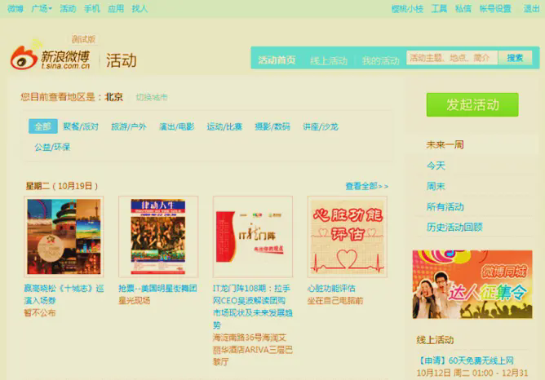
Task: Click the IT龙门阵 event thumbnail
Action: [x=253, y=236]
